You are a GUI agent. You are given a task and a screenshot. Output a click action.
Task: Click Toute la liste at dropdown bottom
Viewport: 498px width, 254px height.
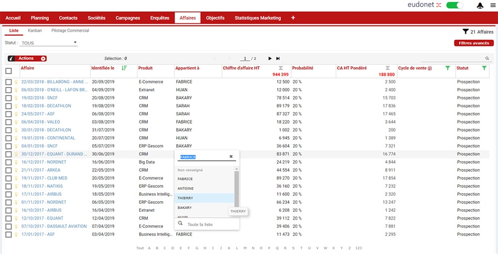point(200,225)
